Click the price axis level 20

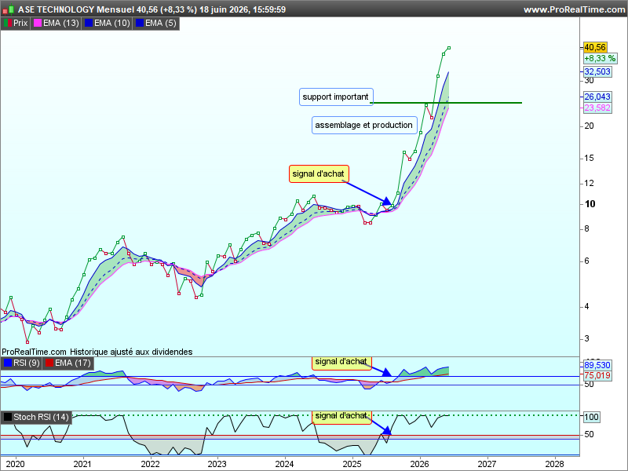click(589, 126)
